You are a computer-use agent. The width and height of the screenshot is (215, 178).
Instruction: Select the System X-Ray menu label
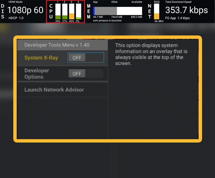[x=41, y=58]
